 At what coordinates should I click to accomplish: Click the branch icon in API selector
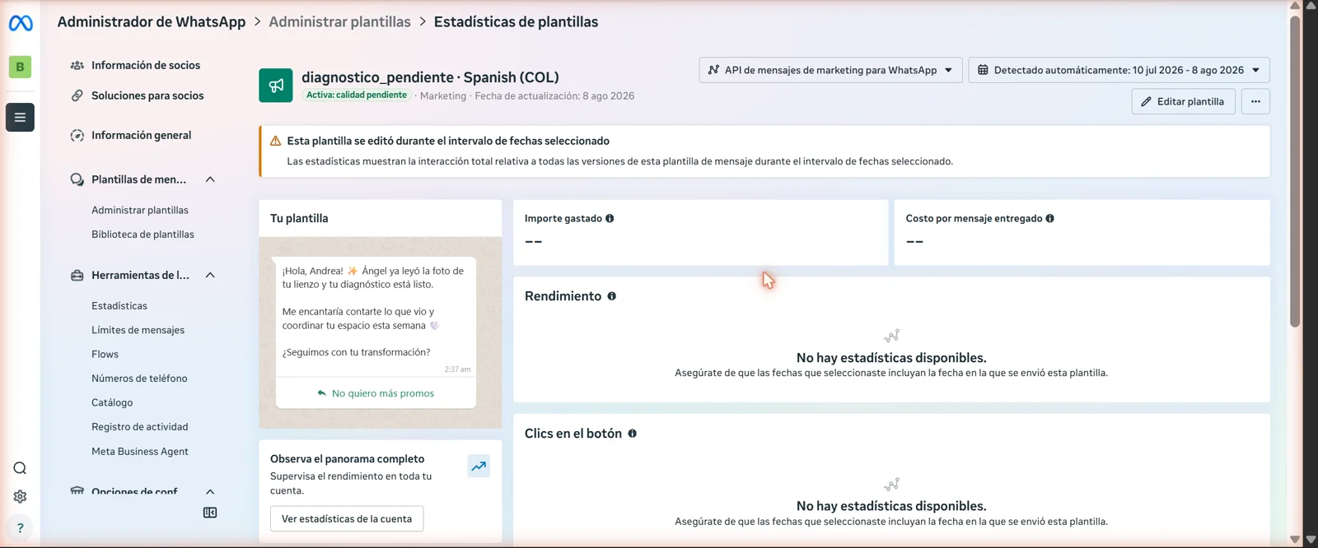point(713,70)
